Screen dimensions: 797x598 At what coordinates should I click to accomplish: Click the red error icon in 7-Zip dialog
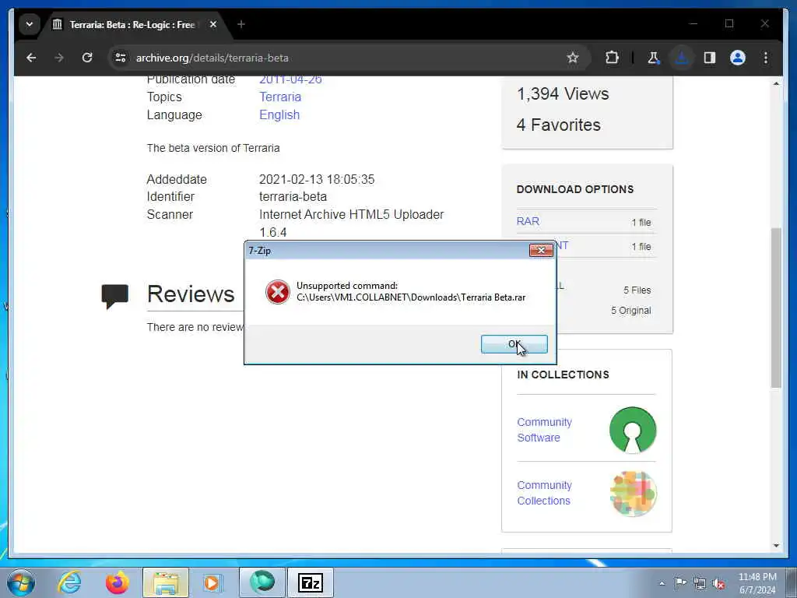pyautogui.click(x=278, y=292)
